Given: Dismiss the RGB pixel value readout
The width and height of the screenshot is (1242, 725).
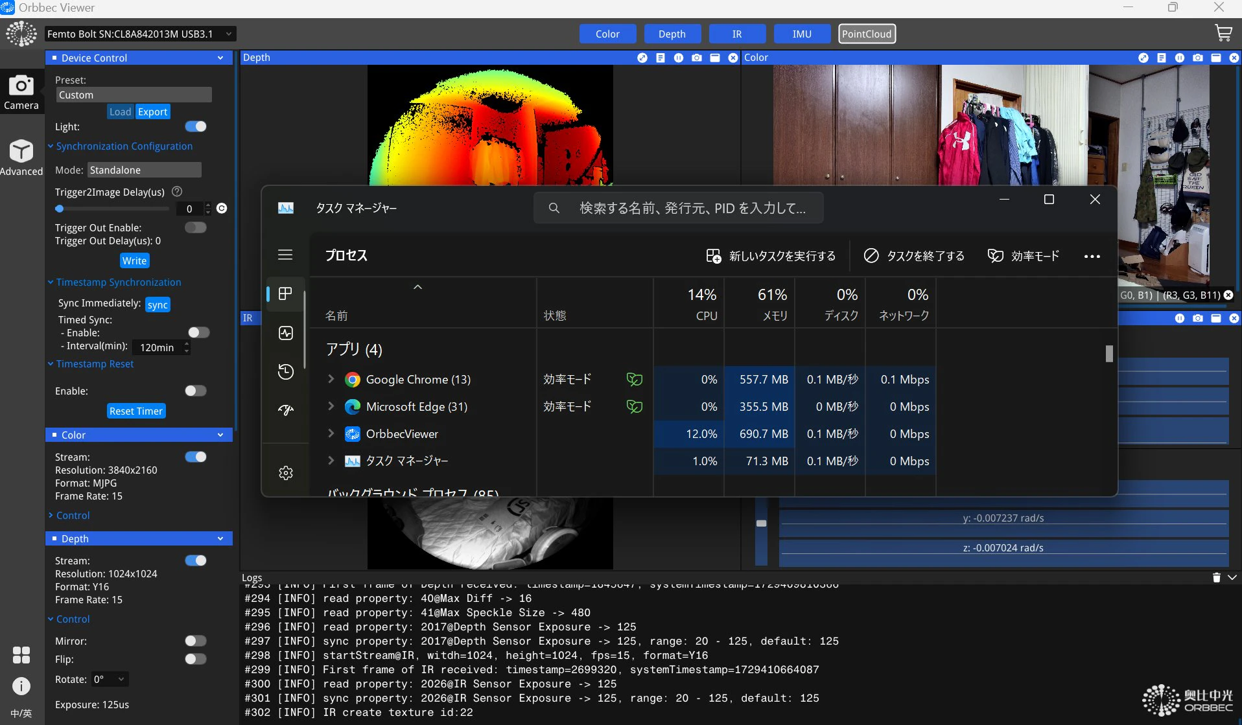Looking at the screenshot, I should tap(1228, 295).
